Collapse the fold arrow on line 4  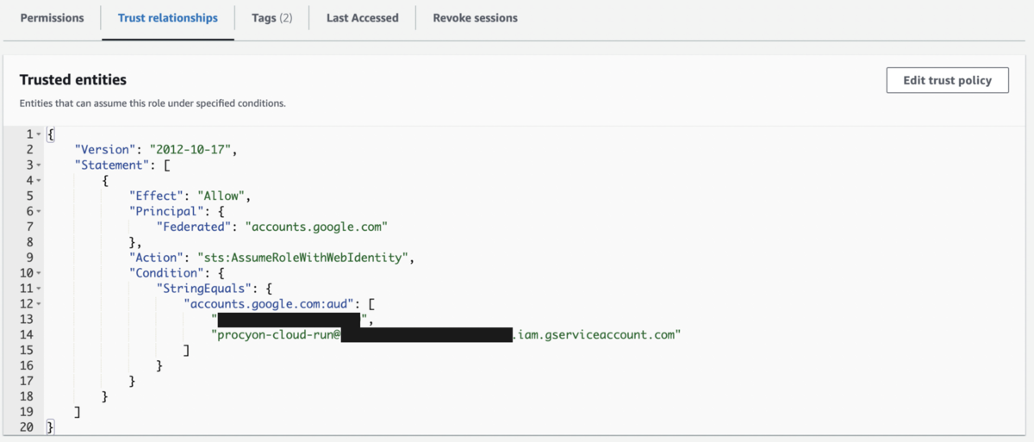click(x=40, y=180)
